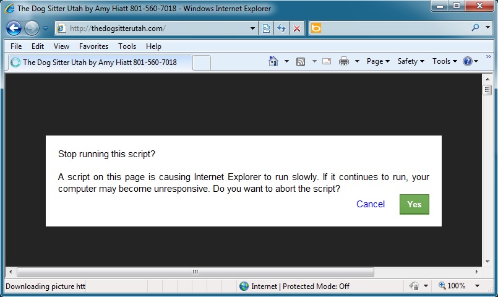Viewport: 498px width, 297px height.
Task: Click the 100% zoom level button
Action: coord(452,286)
